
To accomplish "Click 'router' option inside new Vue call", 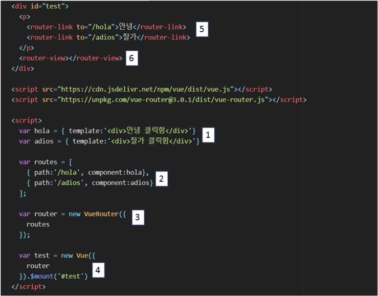I will [x=38, y=266].
